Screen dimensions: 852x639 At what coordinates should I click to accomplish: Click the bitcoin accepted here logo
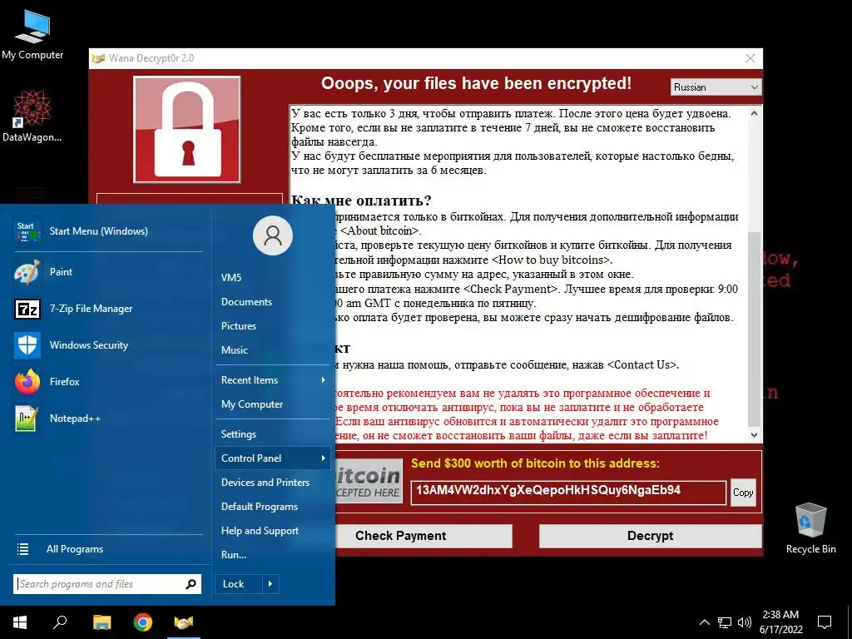tap(369, 481)
